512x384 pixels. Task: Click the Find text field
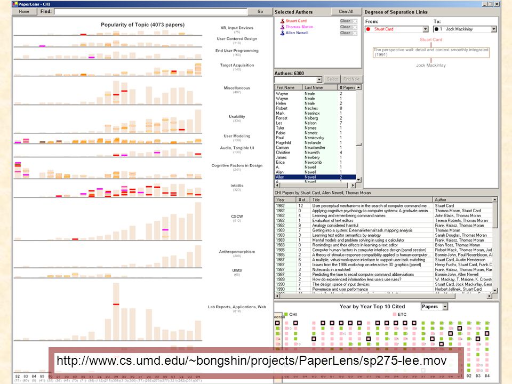(x=150, y=11)
